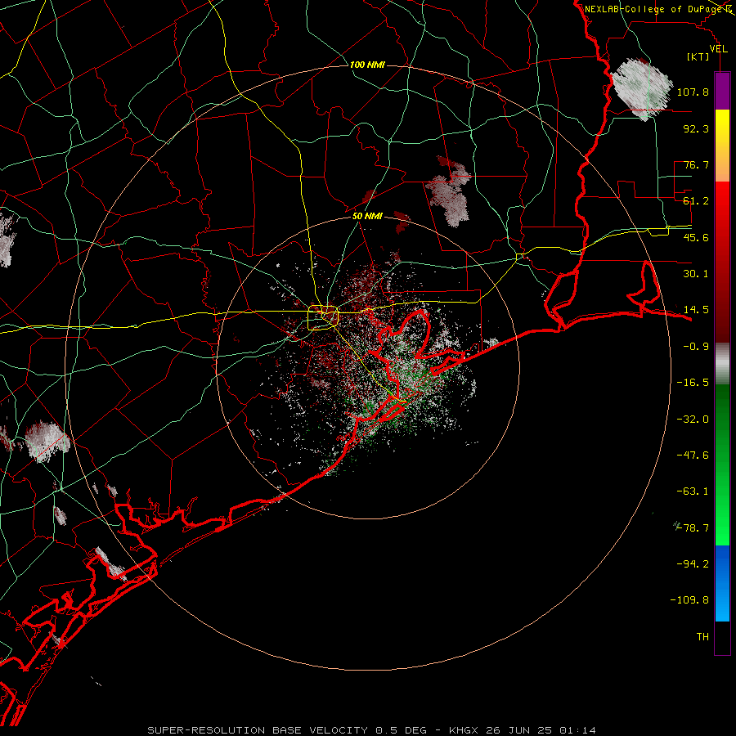This screenshot has width=736, height=736.
Task: Click the 100 NMI range ring label
Action: [367, 65]
